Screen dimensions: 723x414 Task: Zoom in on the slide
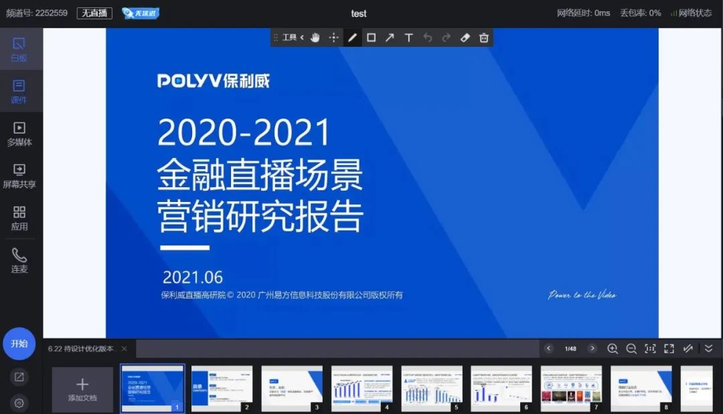pos(613,348)
